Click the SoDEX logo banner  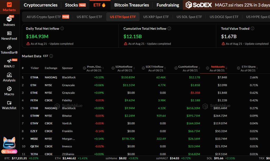pyautogui.click(x=199, y=5)
